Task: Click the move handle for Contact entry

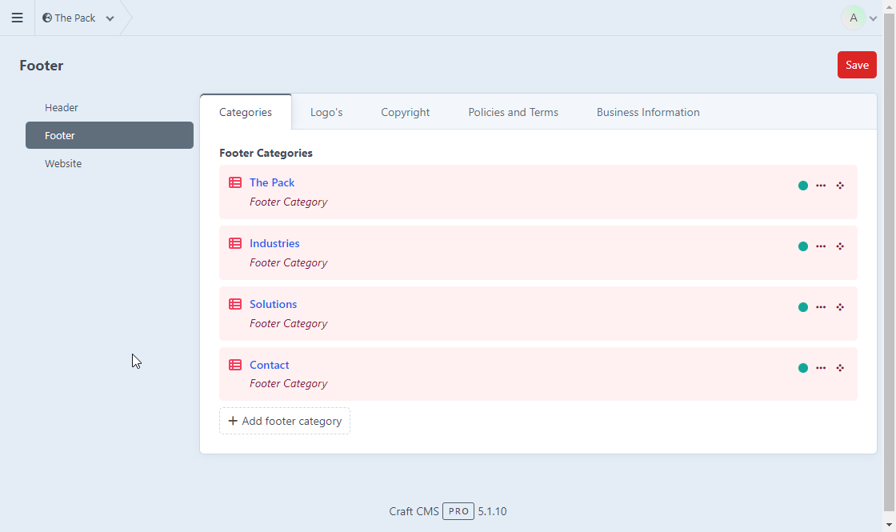Action: [x=840, y=368]
